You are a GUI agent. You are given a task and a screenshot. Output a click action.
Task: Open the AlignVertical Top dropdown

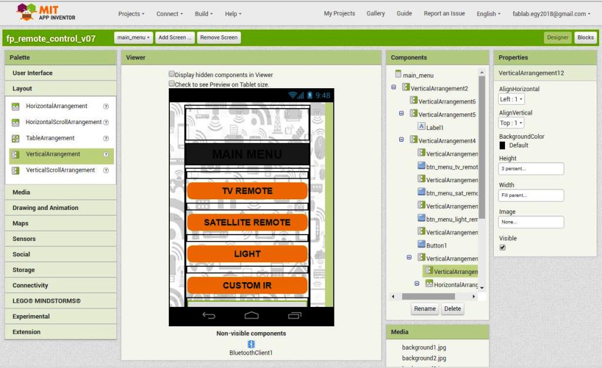[511, 123]
